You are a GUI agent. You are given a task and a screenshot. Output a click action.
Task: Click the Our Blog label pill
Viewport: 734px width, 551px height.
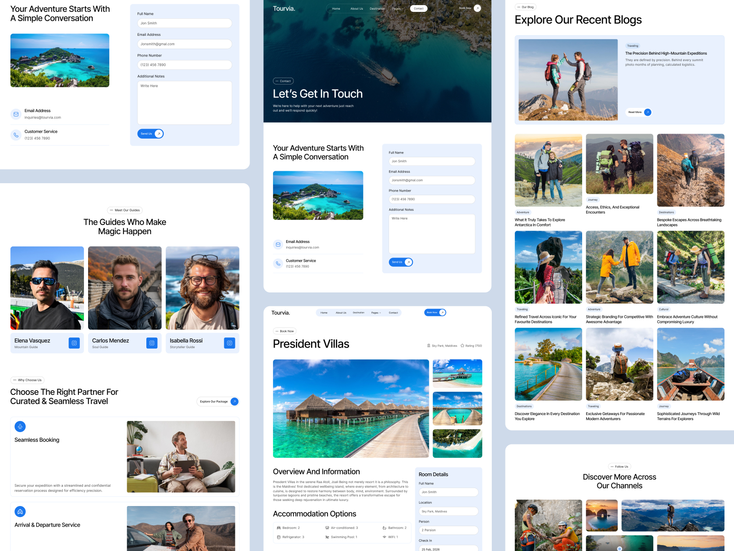tap(526, 7)
